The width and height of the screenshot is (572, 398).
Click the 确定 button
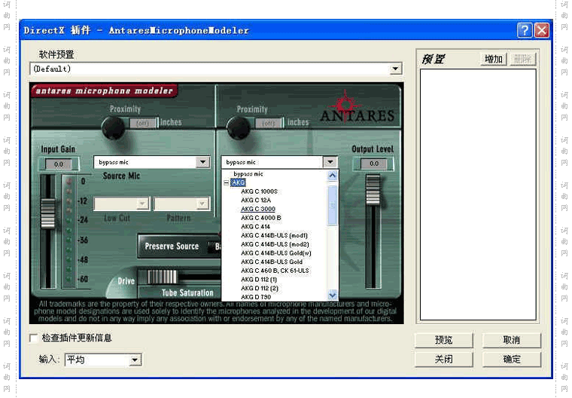[512, 360]
